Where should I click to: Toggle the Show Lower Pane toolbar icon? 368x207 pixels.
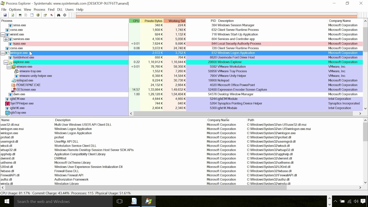[x=32, y=15]
